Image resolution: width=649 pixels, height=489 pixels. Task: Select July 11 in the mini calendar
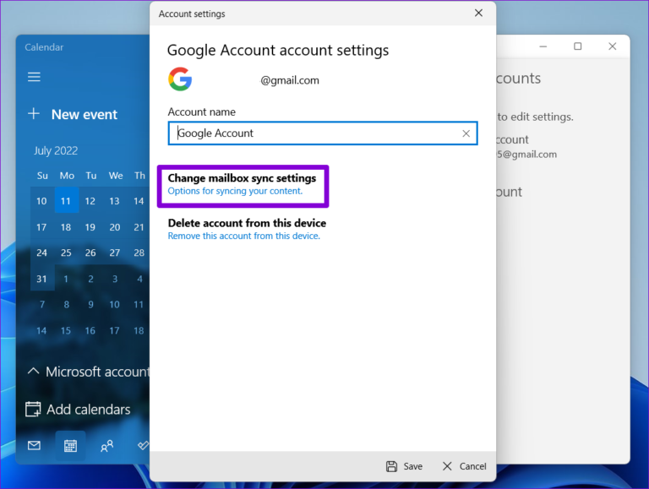(x=66, y=201)
